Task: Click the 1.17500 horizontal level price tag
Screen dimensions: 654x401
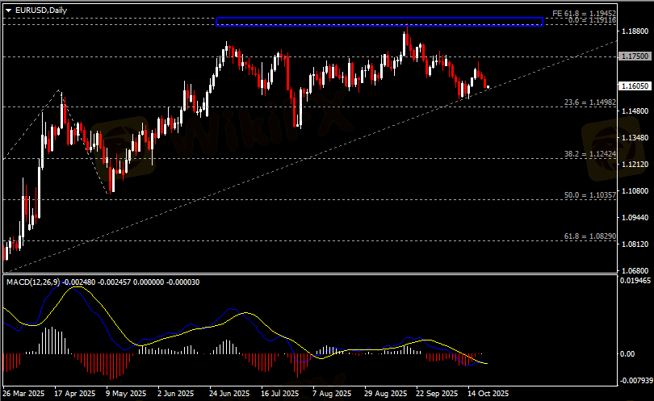Action: click(634, 56)
